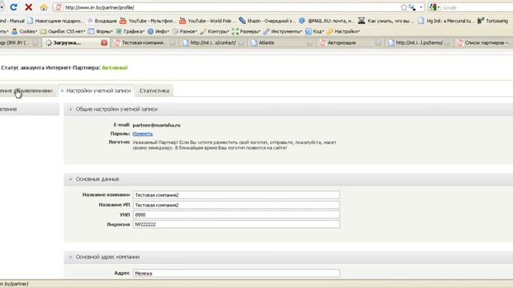Image resolution: width=513 pixels, height=288 pixels.
Task: Switch to Авторизация browser tab
Action: click(x=350, y=42)
